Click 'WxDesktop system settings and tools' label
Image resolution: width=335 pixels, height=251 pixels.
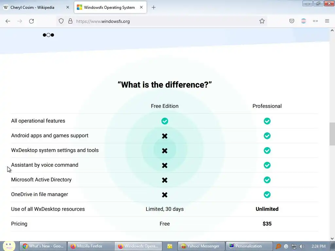(x=55, y=150)
